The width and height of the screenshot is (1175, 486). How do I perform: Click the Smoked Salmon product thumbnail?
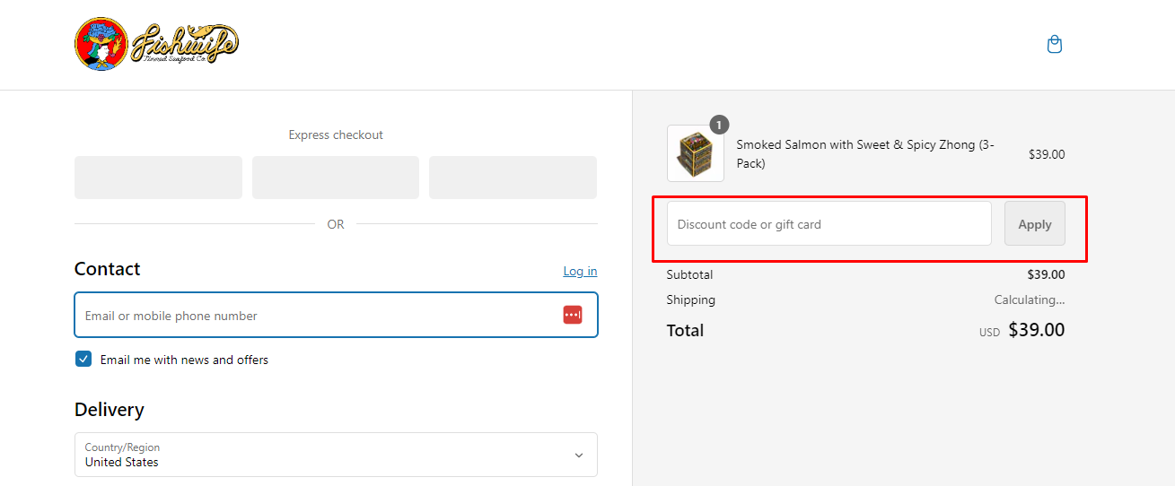point(696,153)
